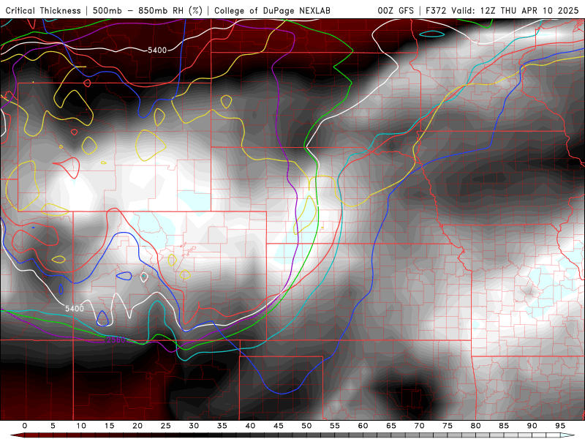Click the 65 value on the color scale
The height and width of the screenshot is (439, 585).
coord(391,426)
